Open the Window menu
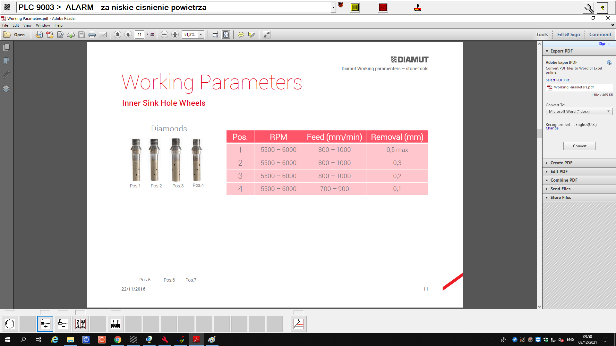 coord(43,25)
